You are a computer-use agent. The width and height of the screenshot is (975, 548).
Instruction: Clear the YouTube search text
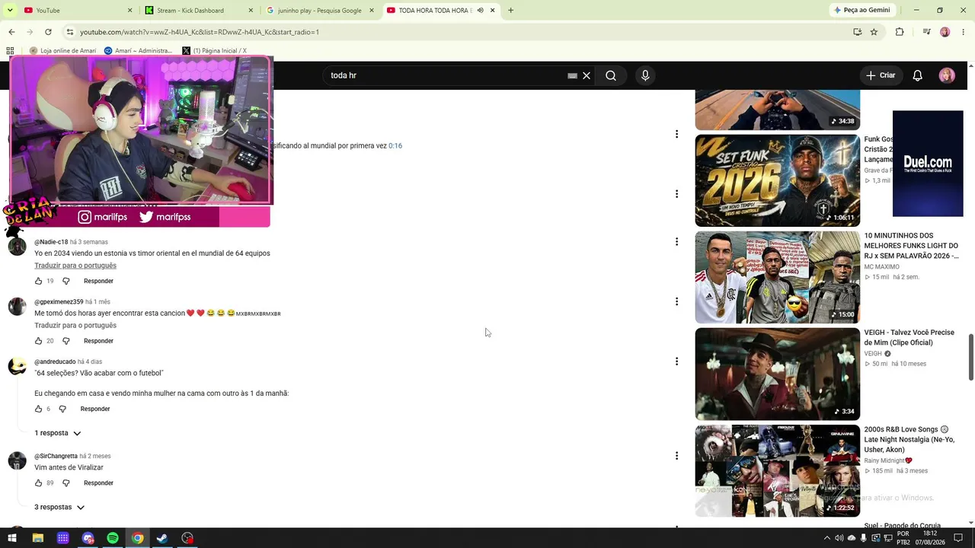[x=587, y=76]
